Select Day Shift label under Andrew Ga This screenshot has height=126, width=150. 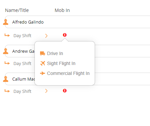(x=23, y=64)
